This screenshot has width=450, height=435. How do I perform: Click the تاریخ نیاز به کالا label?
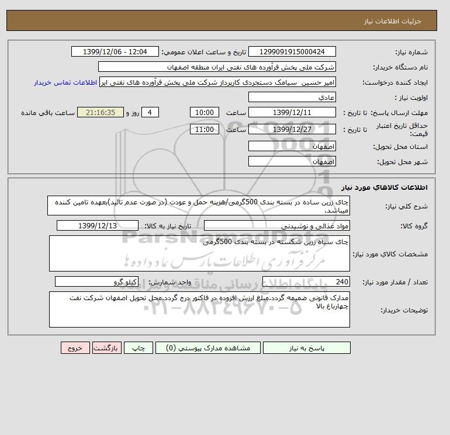point(168,226)
